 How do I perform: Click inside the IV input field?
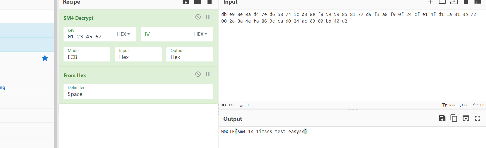pos(167,34)
